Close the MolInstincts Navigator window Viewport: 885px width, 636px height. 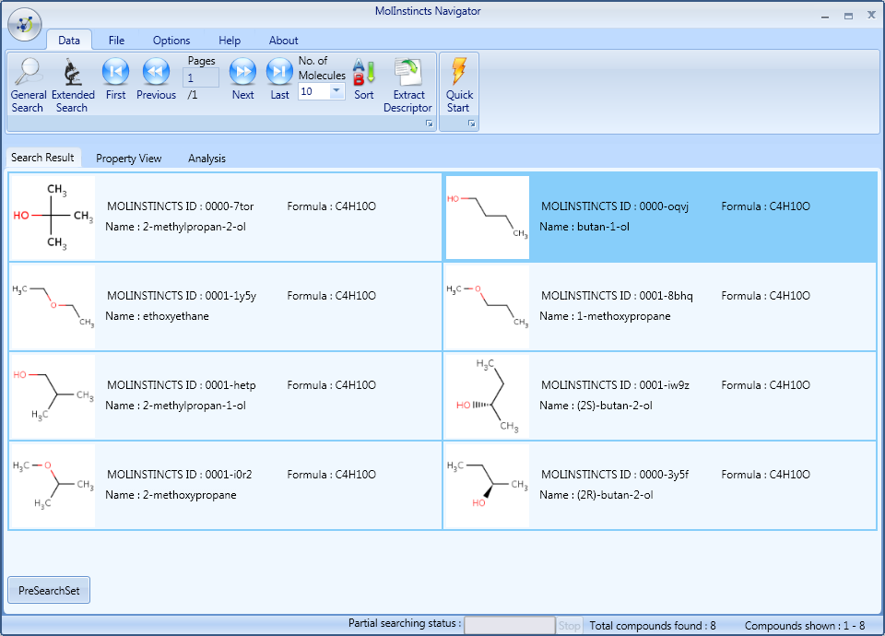pyautogui.click(x=871, y=16)
